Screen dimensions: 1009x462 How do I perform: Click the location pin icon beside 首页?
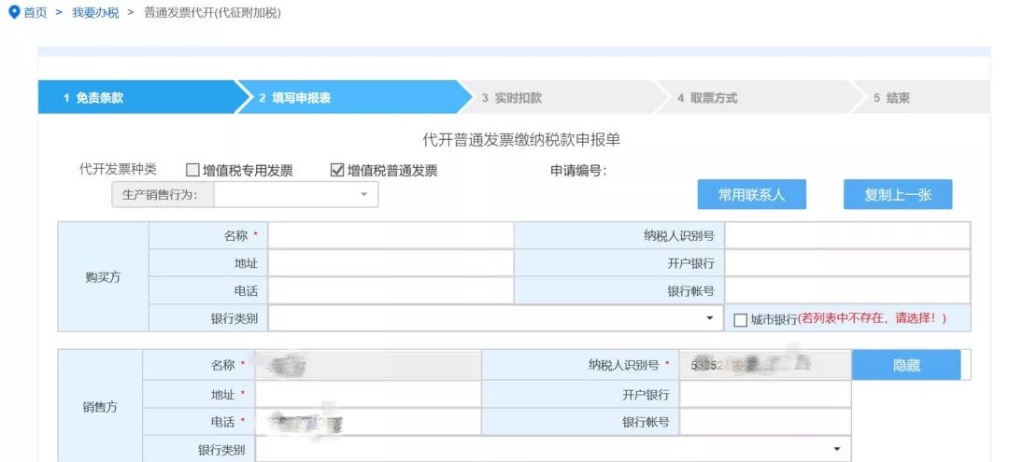[13, 13]
